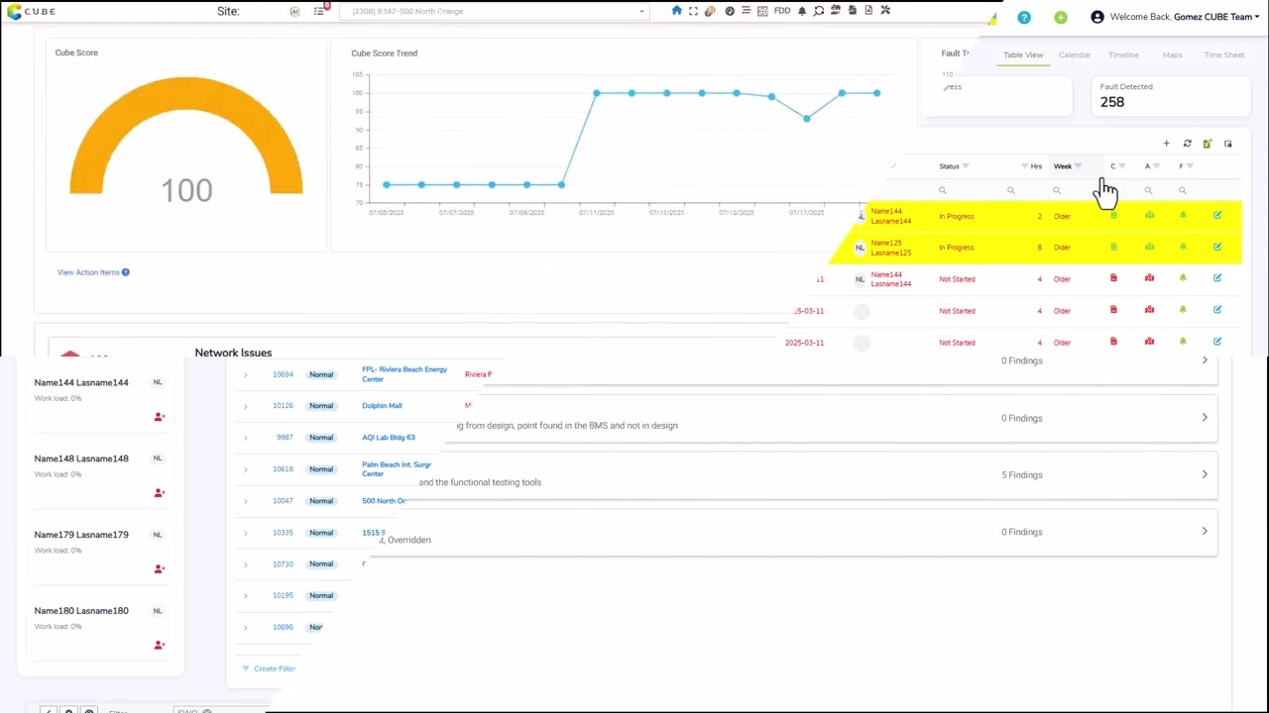Click the green plus circle icon
Viewport: 1269px width, 713px height.
pyautogui.click(x=1061, y=18)
